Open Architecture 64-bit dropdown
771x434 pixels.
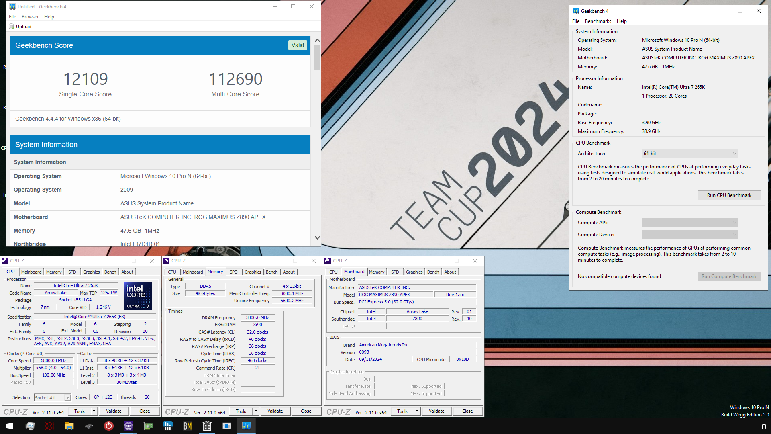(690, 154)
